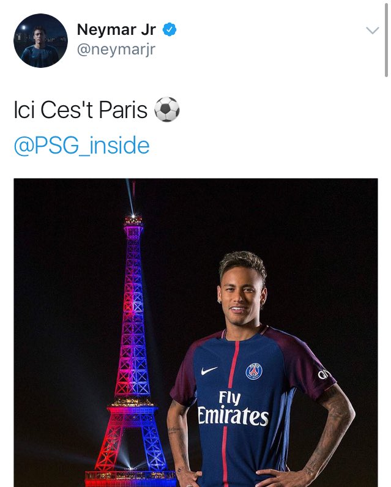Click the scrollbar on the right edge

386,40
